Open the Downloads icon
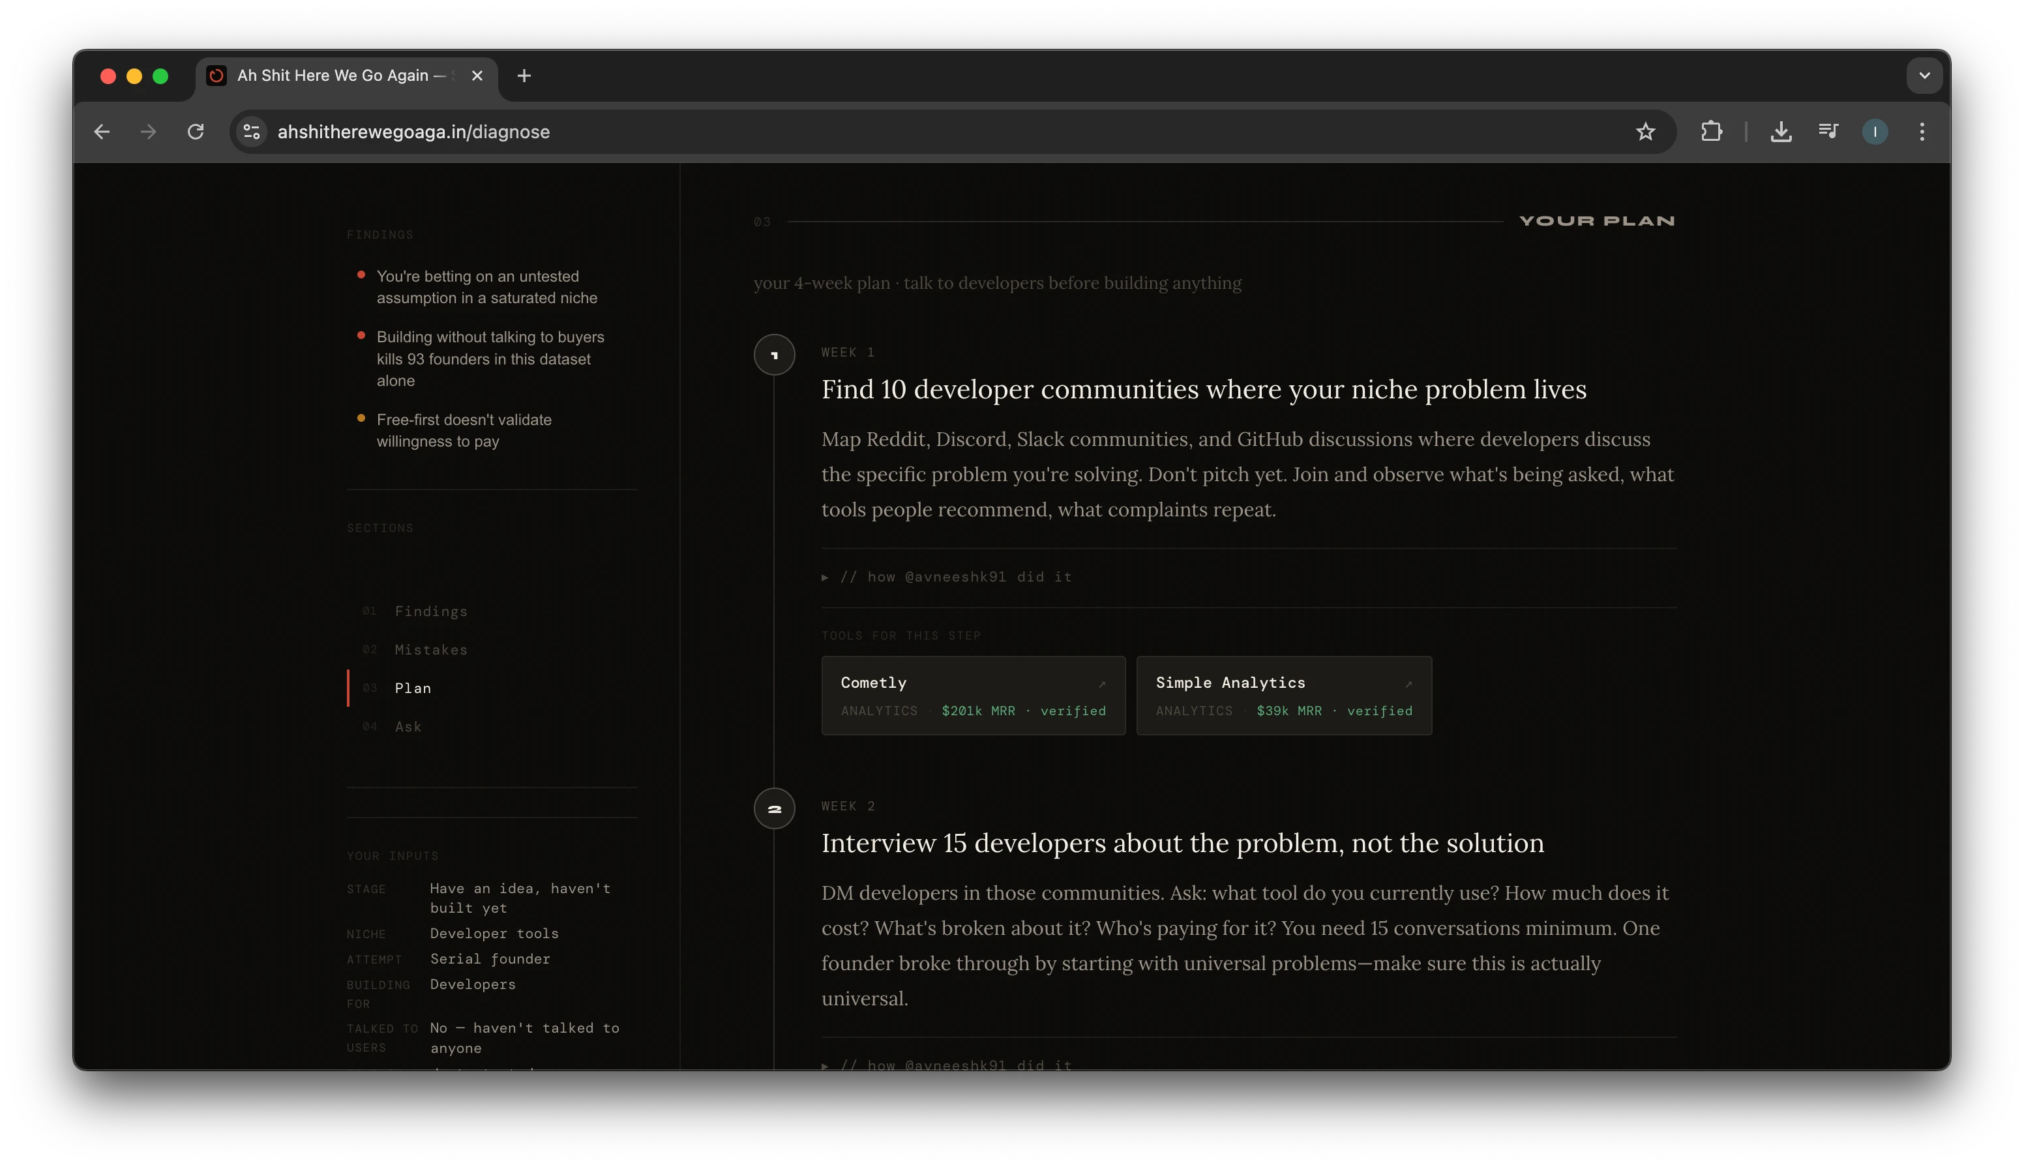Image resolution: width=2024 pixels, height=1167 pixels. [x=1780, y=132]
